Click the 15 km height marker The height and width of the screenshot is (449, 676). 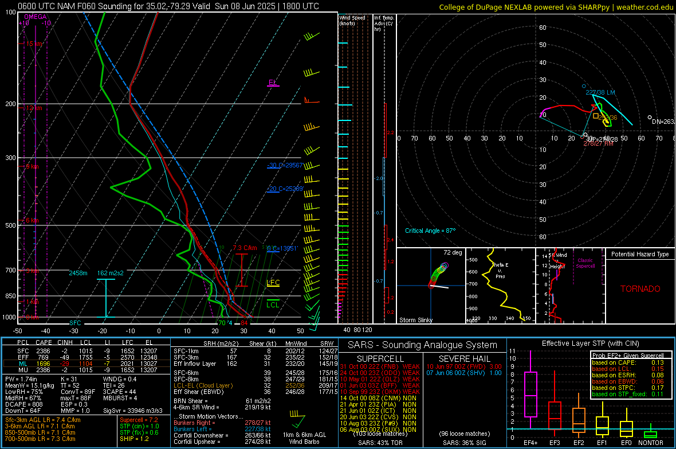pyautogui.click(x=34, y=44)
